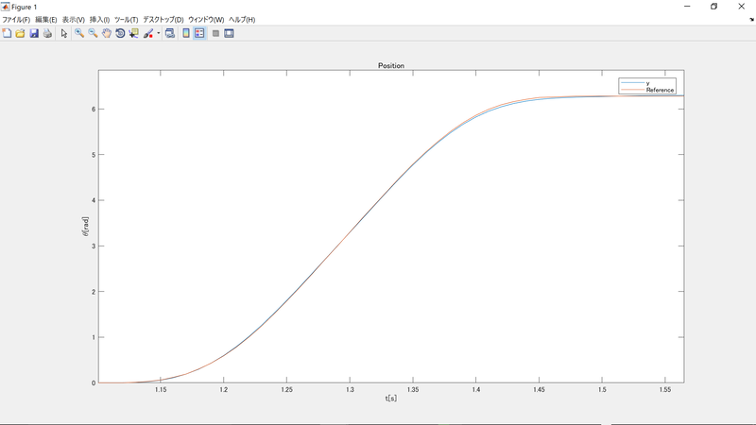Print the figure using the printer icon
The width and height of the screenshot is (756, 425).
47,33
